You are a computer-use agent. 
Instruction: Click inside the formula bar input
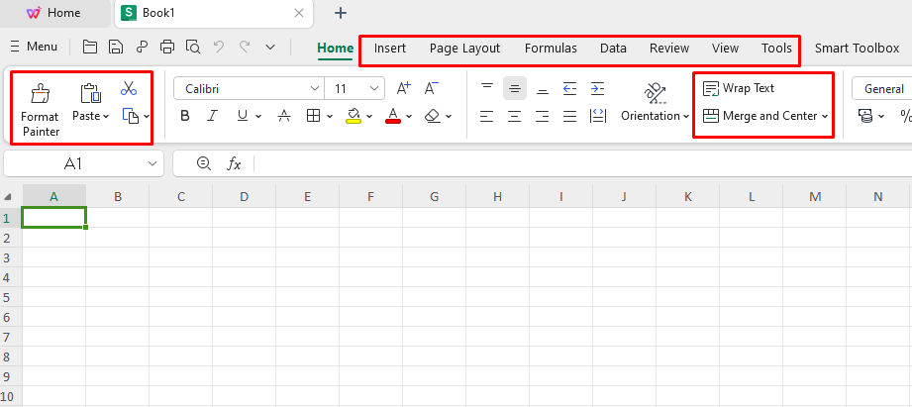(x=583, y=164)
